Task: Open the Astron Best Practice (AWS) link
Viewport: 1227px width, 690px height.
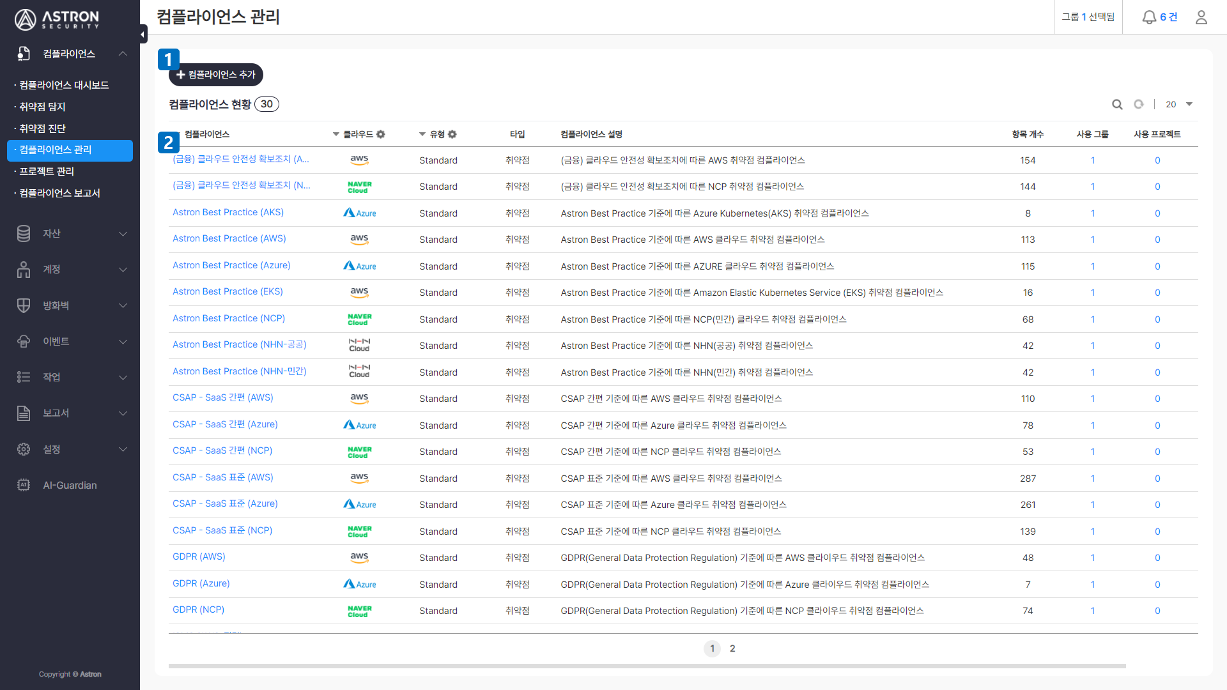Action: [229, 238]
